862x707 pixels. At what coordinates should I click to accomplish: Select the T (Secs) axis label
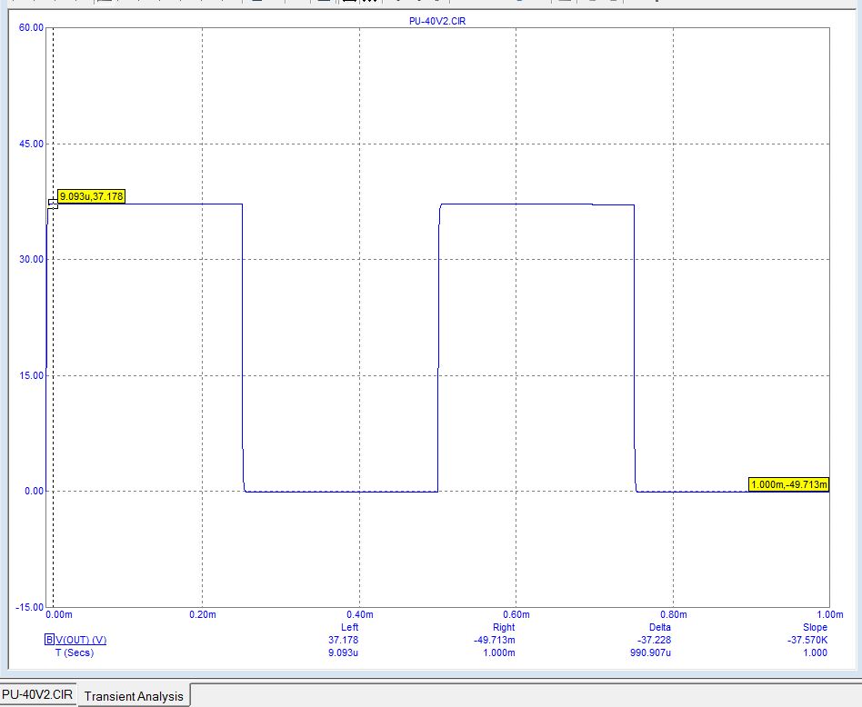[75, 652]
